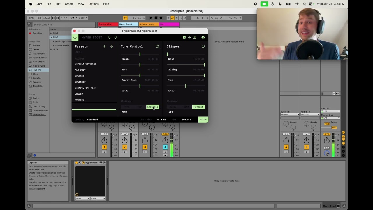Toggle the track 4 activator button

coord(165,147)
